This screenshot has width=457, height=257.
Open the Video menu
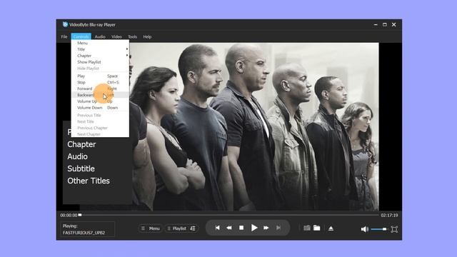coord(116,36)
